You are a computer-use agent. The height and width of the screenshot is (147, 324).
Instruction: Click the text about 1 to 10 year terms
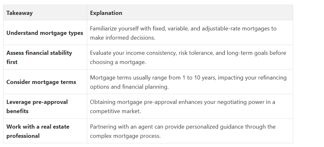188,82
